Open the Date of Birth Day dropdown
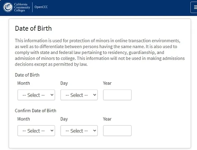The width and height of the screenshot is (197, 150). pyautogui.click(x=79, y=95)
